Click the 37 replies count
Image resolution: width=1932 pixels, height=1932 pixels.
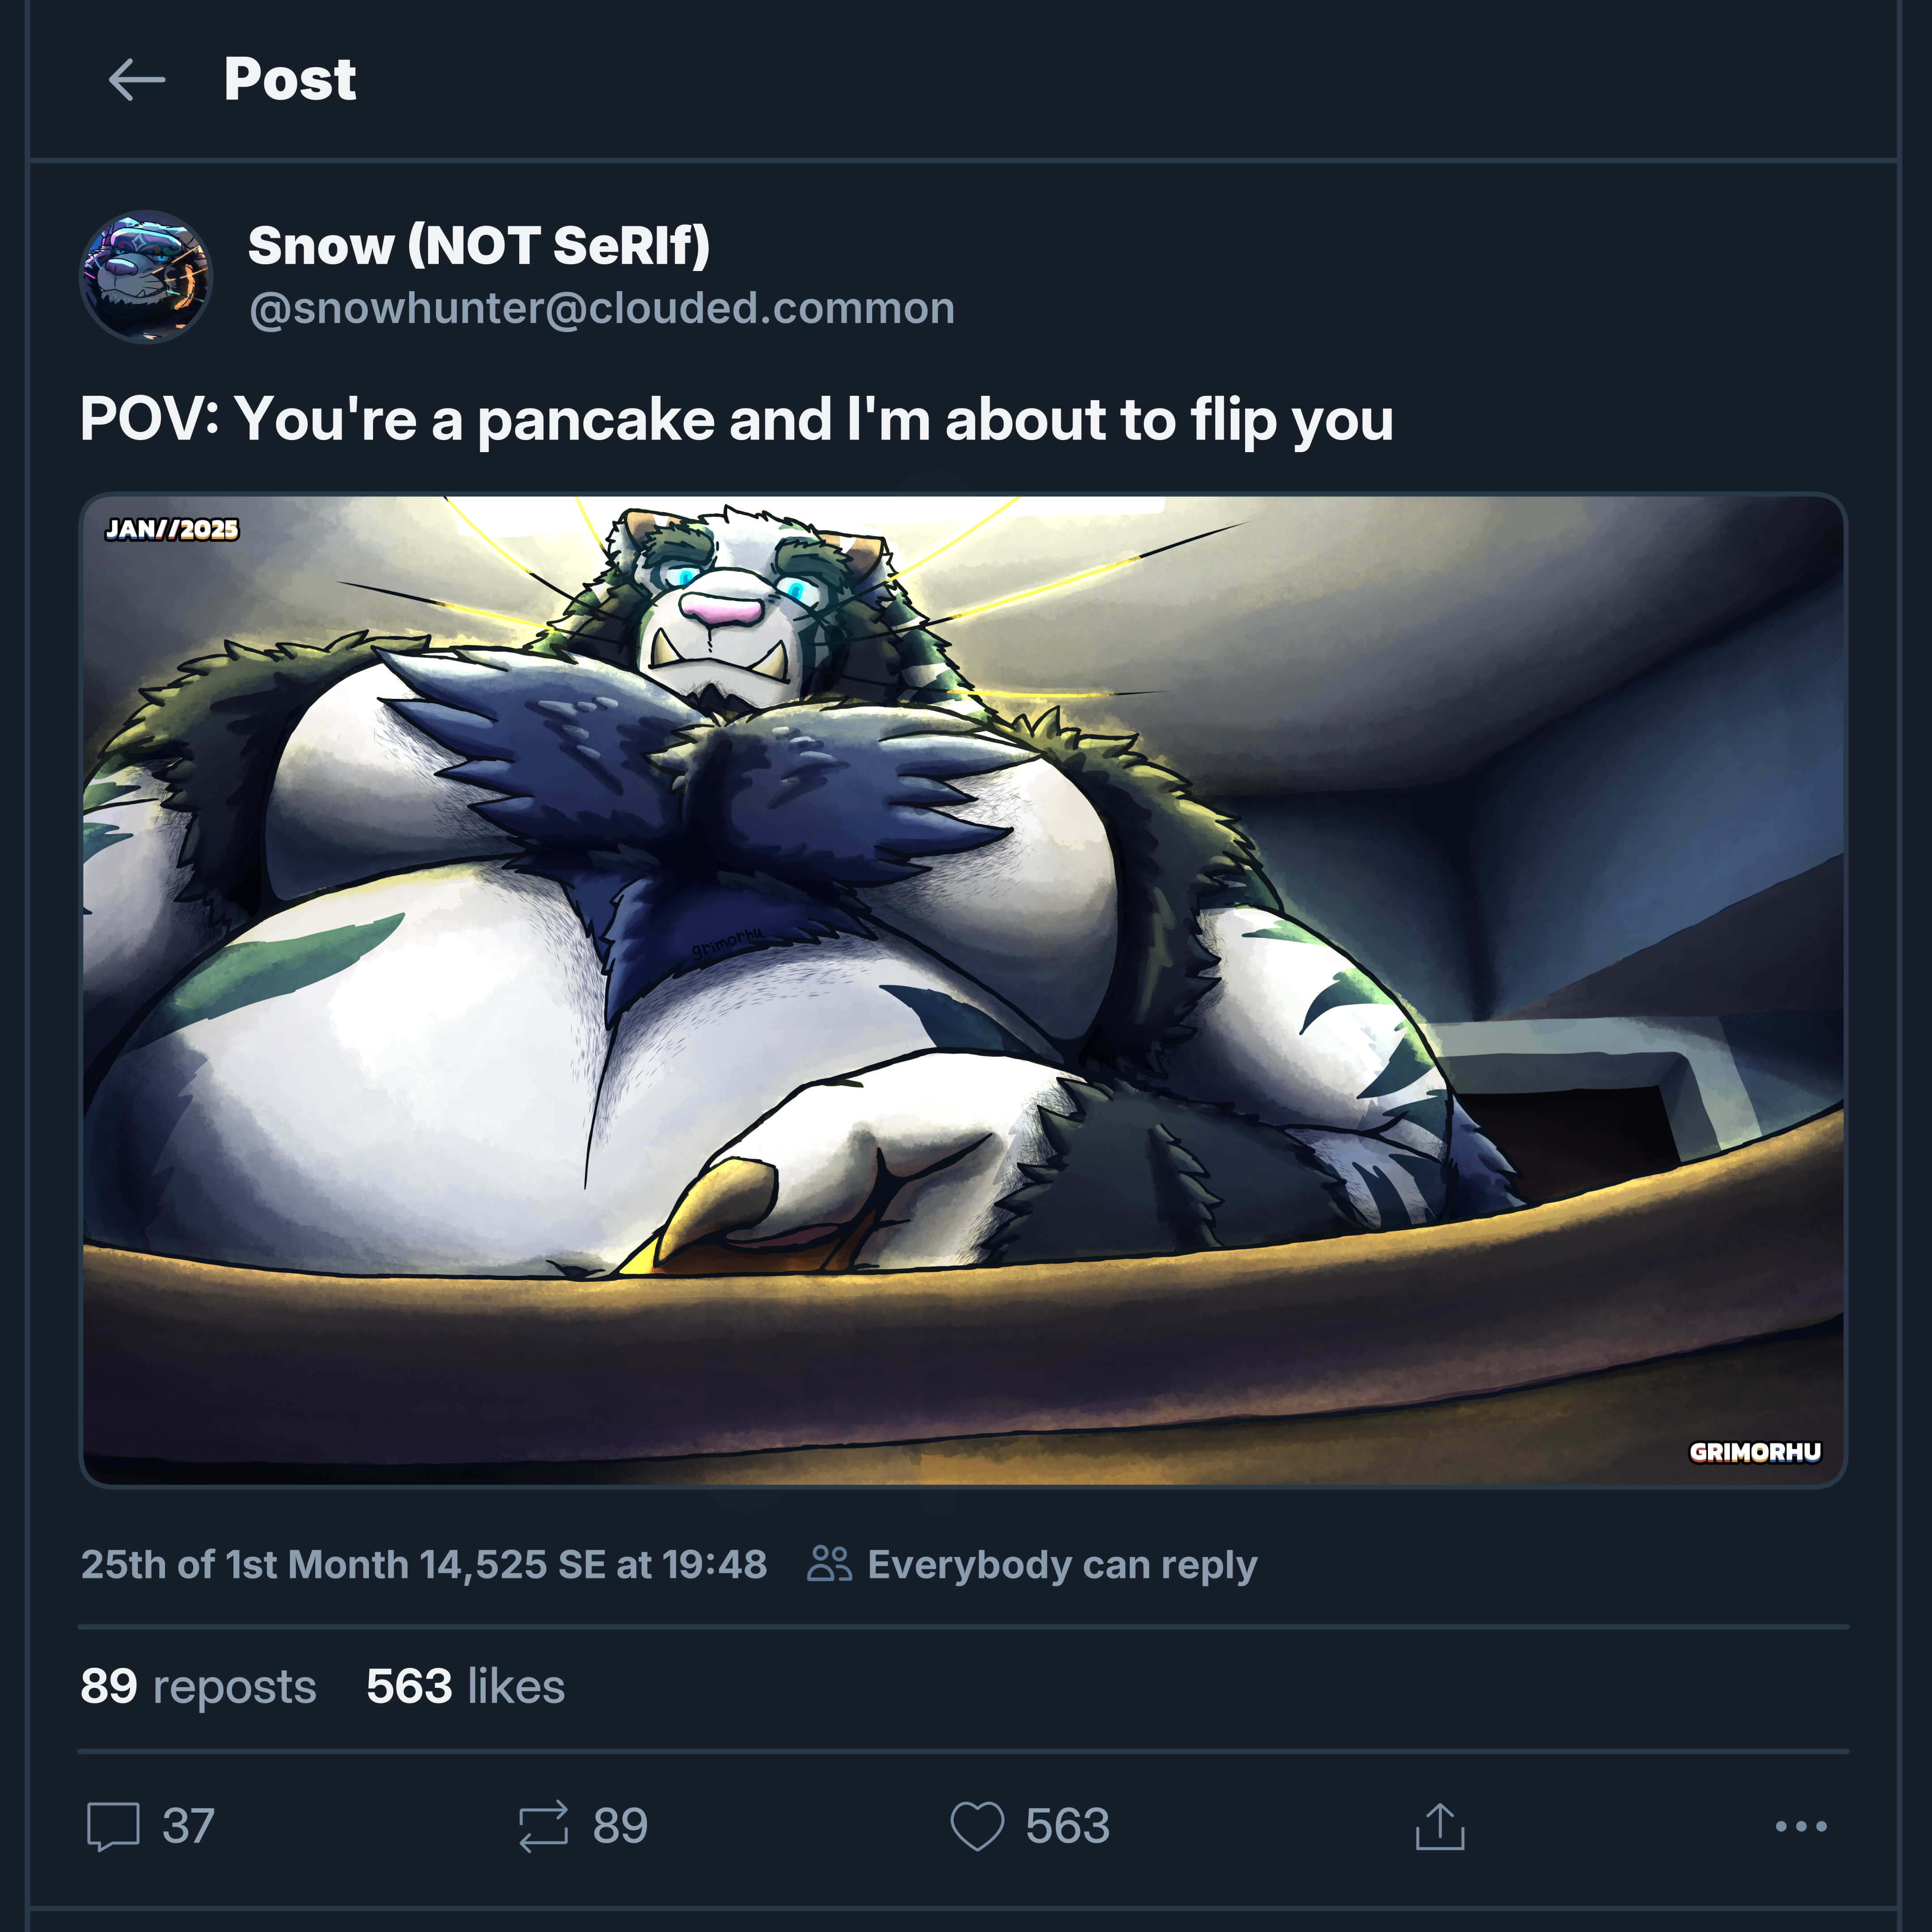coord(188,1826)
